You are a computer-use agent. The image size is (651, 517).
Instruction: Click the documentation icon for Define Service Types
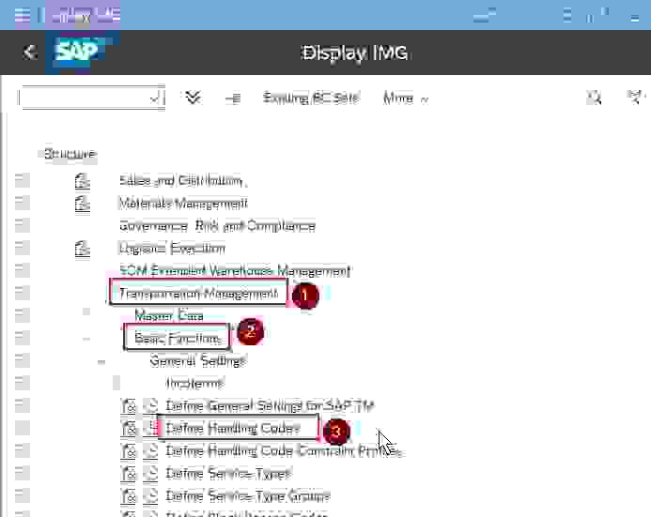point(130,474)
